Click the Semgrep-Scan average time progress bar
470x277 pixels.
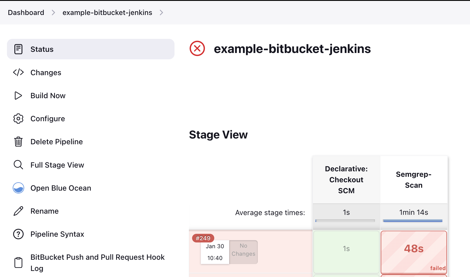[x=412, y=221]
